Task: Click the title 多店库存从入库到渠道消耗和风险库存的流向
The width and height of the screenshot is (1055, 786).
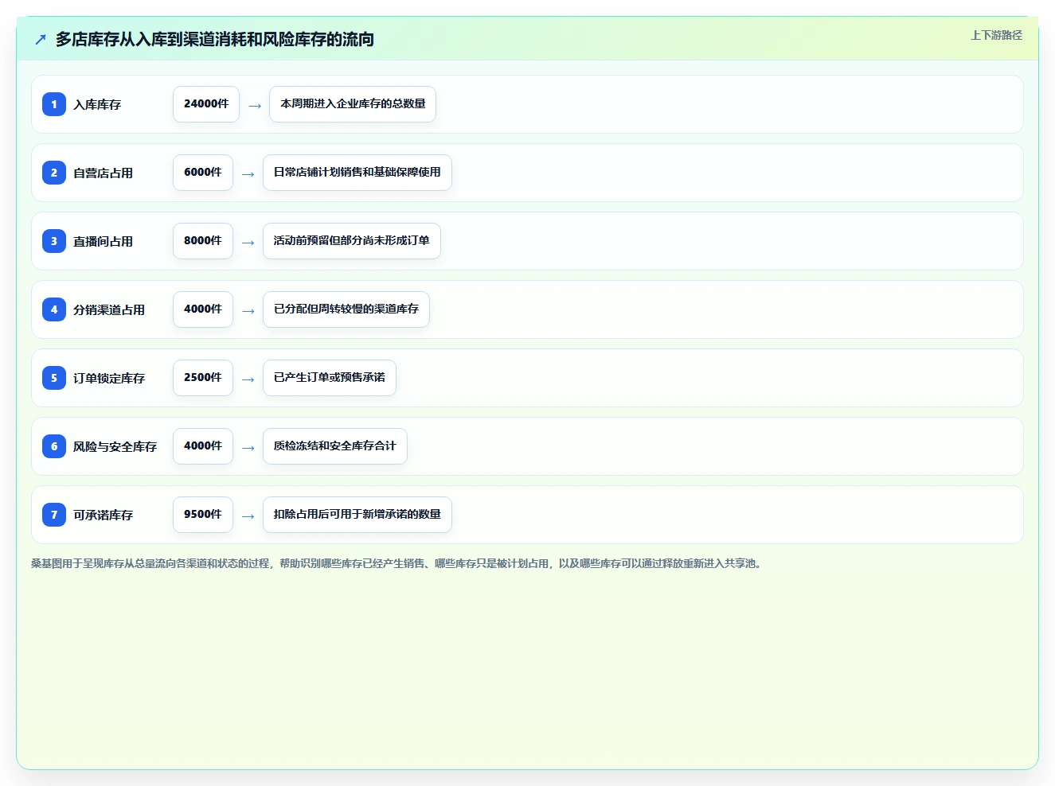Action: click(x=215, y=39)
